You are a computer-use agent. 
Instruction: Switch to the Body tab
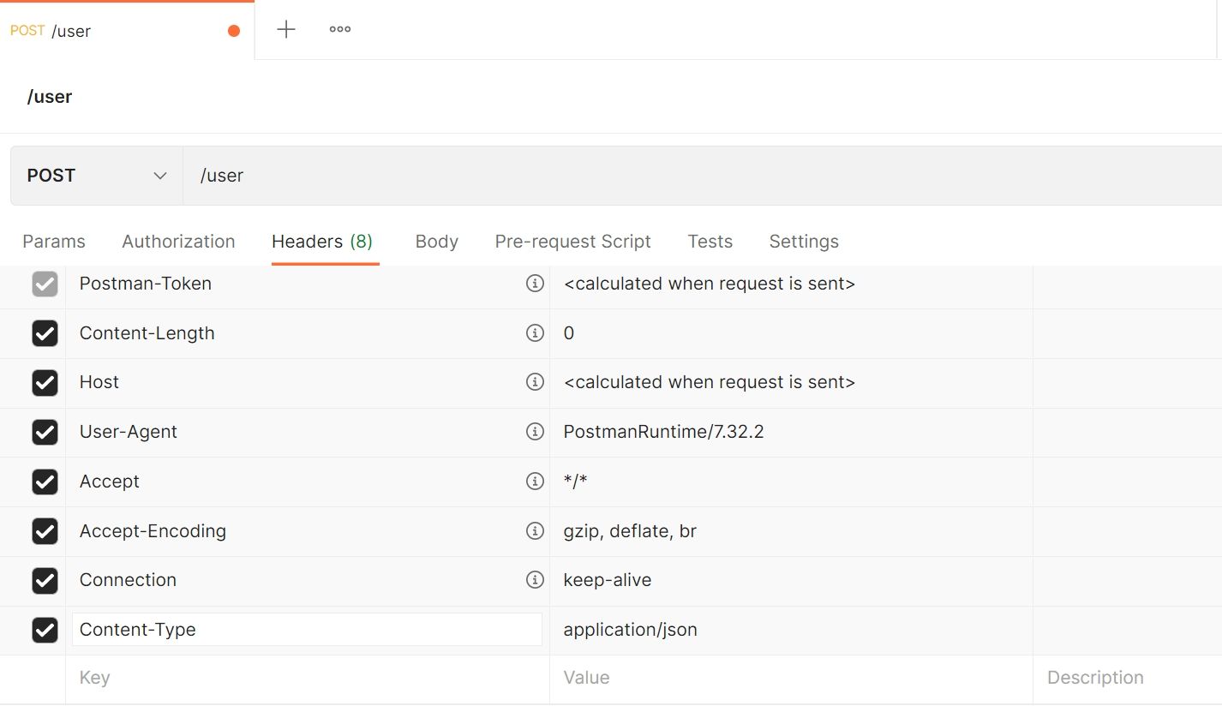[436, 241]
